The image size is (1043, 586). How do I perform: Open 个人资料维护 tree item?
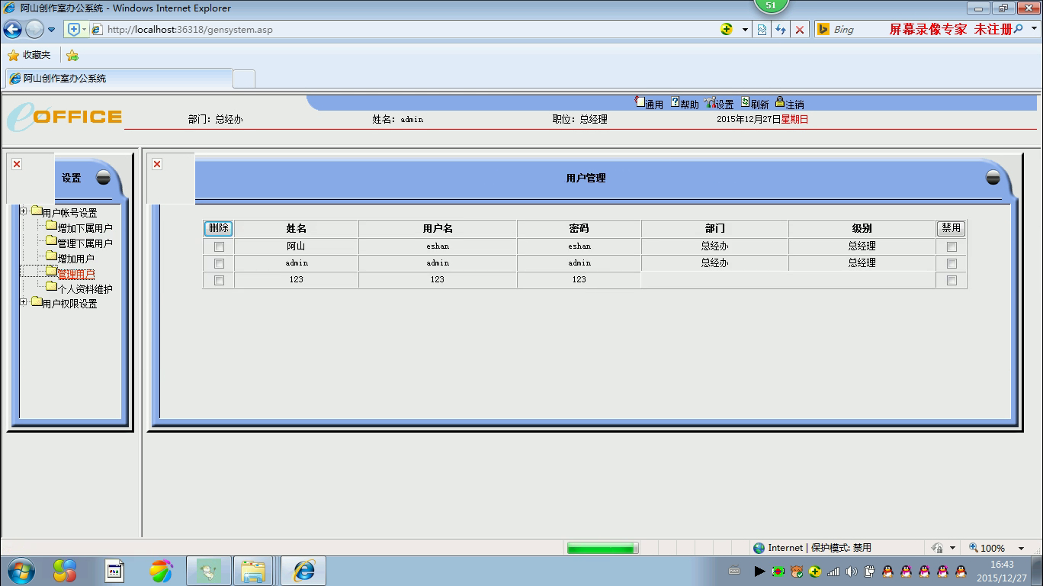79,288
